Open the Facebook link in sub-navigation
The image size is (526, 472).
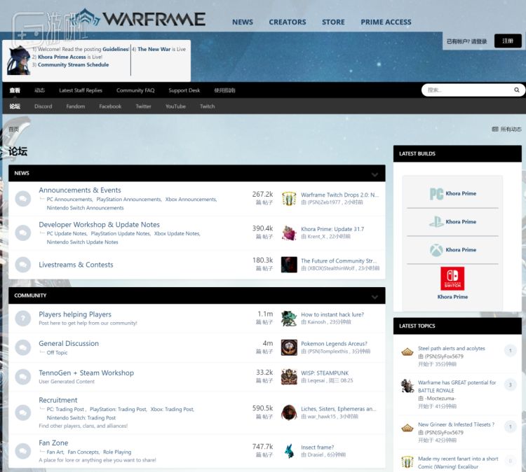pos(110,106)
